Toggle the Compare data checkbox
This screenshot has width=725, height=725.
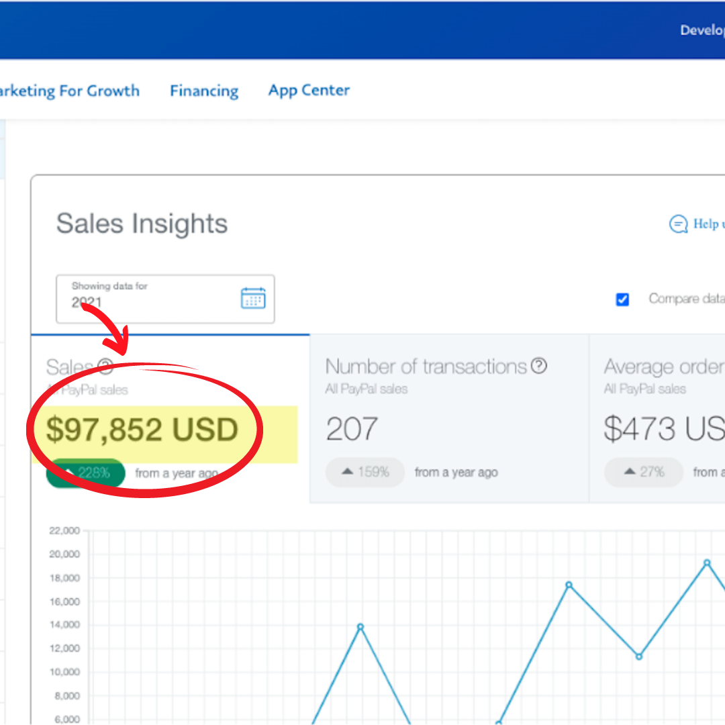[x=622, y=299]
